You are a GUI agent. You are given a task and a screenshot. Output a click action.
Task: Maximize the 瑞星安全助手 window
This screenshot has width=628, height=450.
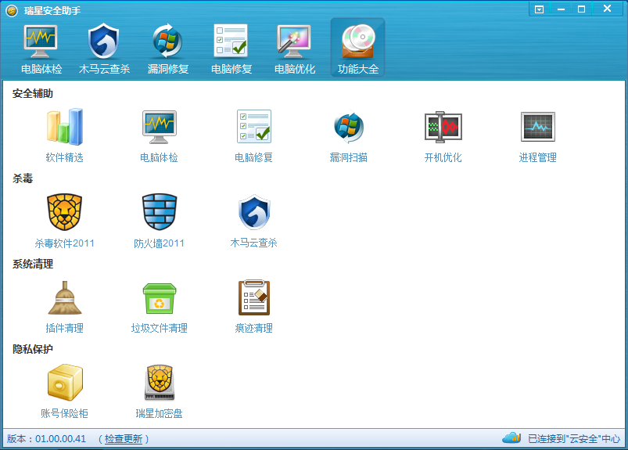click(582, 9)
